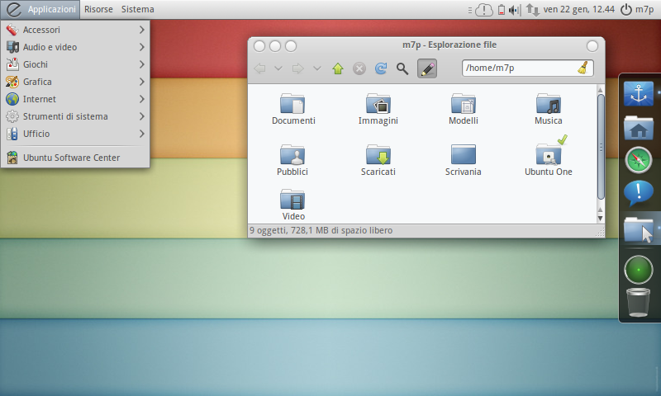Select the Scaricati folder

(x=378, y=160)
